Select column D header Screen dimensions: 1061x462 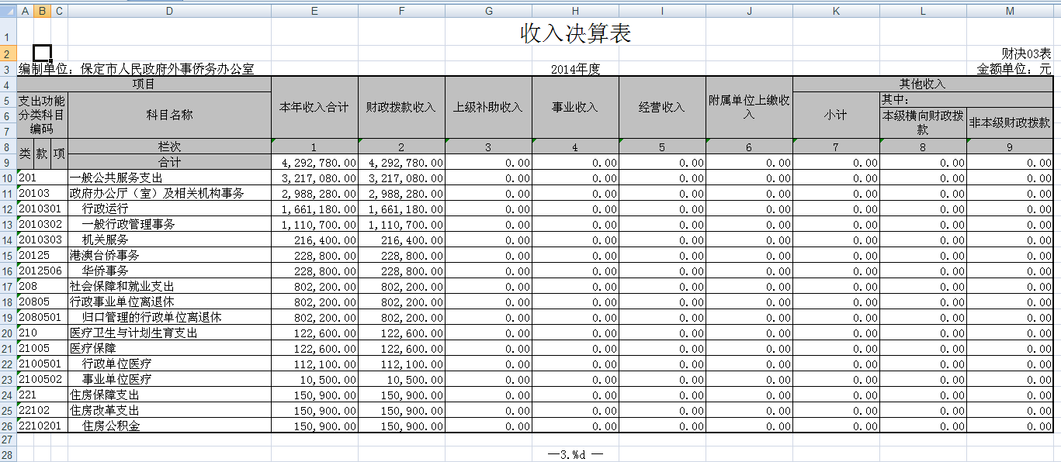(x=169, y=11)
